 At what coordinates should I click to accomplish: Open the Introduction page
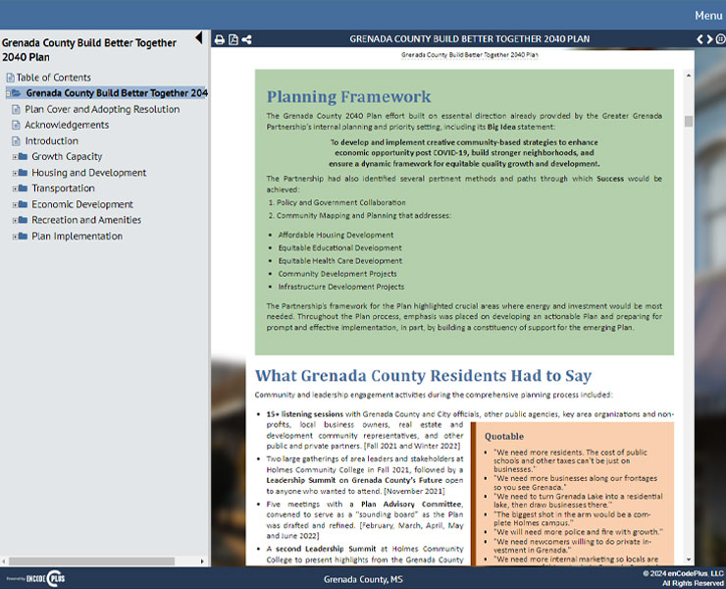(51, 141)
